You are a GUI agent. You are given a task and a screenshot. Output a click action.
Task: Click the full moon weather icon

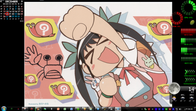tap(174, 88)
